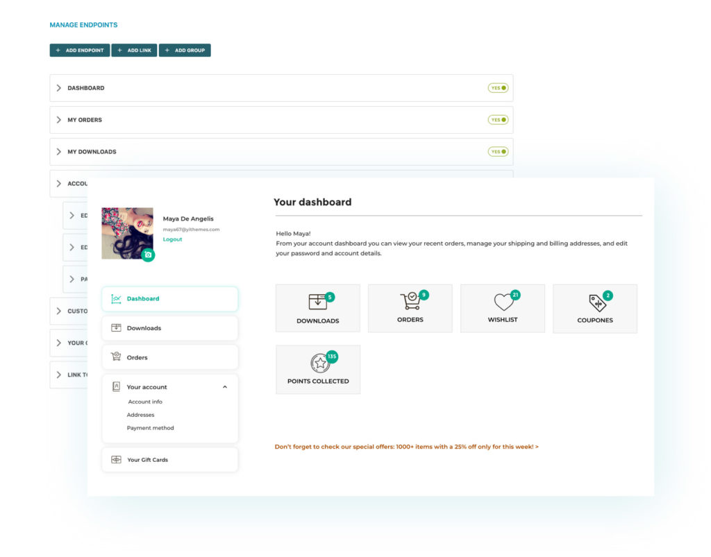This screenshot has height=557, width=711.
Task: Click the Your Gift Cards sidebar icon
Action: [116, 460]
